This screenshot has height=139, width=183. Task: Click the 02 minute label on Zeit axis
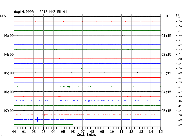tap(34, 131)
